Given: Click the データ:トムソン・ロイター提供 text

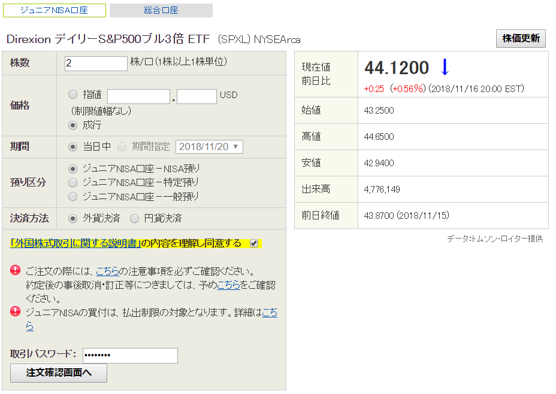Looking at the screenshot, I should [495, 239].
